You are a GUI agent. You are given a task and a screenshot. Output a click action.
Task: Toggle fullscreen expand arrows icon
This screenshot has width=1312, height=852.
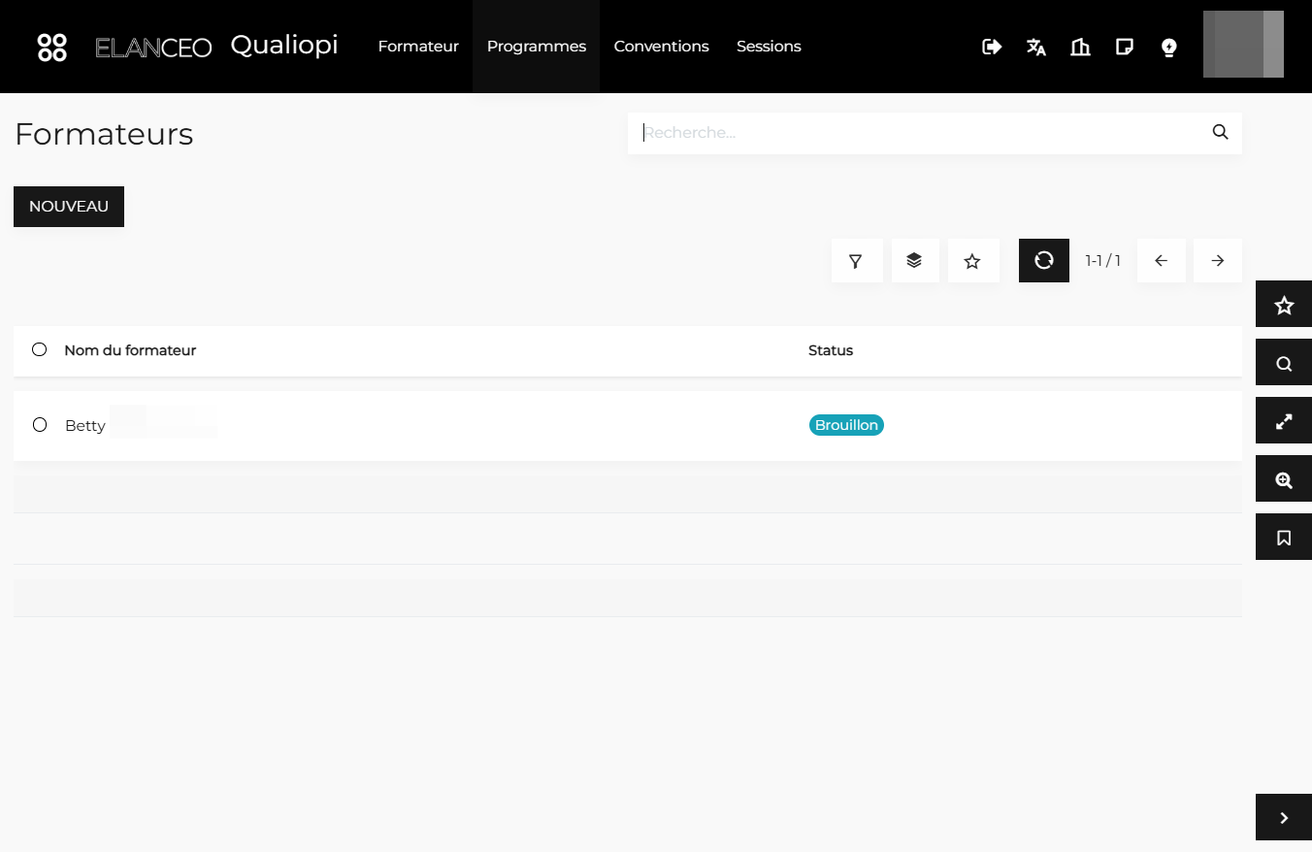[1284, 421]
